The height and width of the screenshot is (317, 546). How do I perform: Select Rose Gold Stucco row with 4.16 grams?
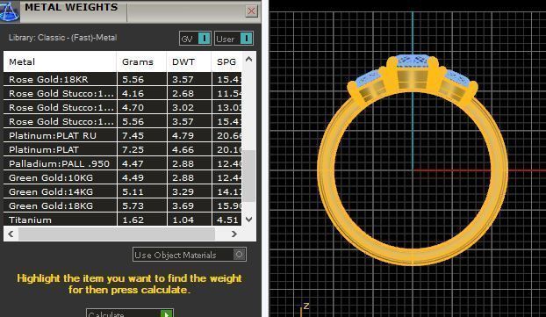point(123,93)
